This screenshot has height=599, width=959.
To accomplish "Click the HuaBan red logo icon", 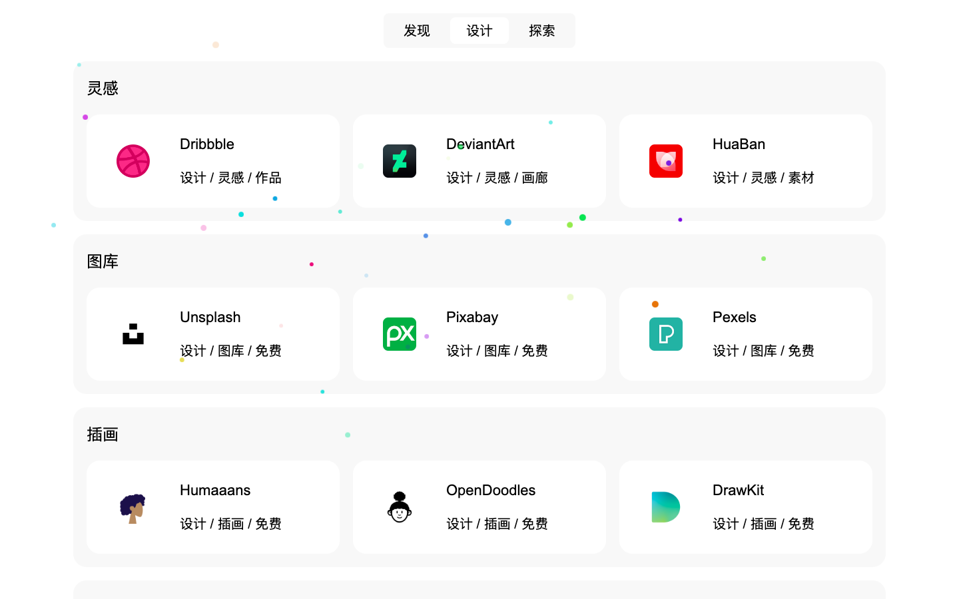I will [666, 161].
